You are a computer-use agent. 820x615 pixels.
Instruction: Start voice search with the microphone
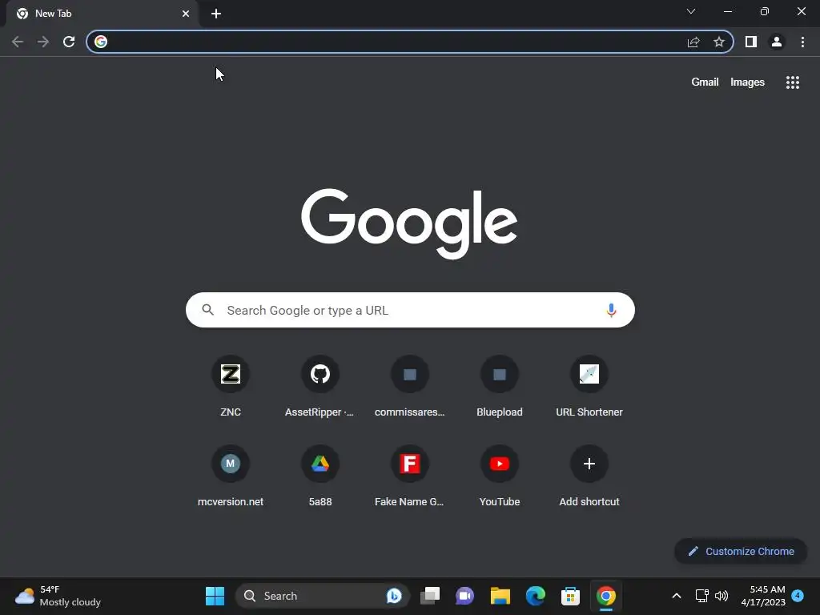[x=611, y=310]
